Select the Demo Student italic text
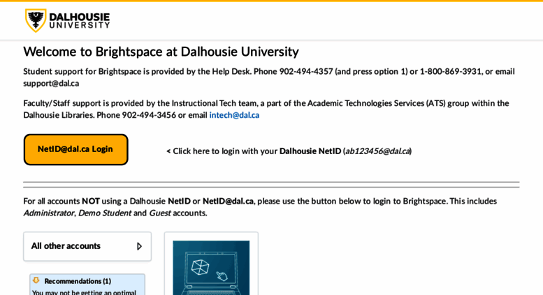 pos(105,213)
